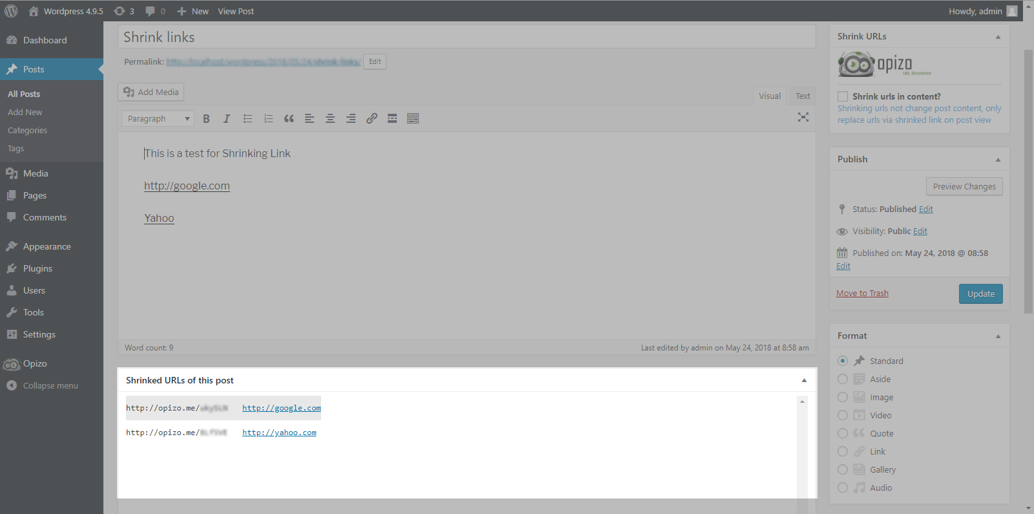The height and width of the screenshot is (514, 1034).
Task: Open Paragraph format dropdown
Action: coord(158,118)
